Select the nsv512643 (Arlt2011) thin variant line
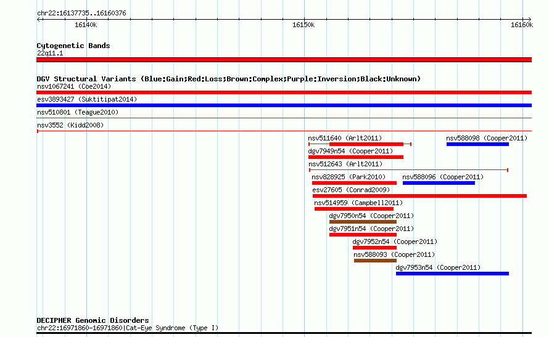 (408, 170)
